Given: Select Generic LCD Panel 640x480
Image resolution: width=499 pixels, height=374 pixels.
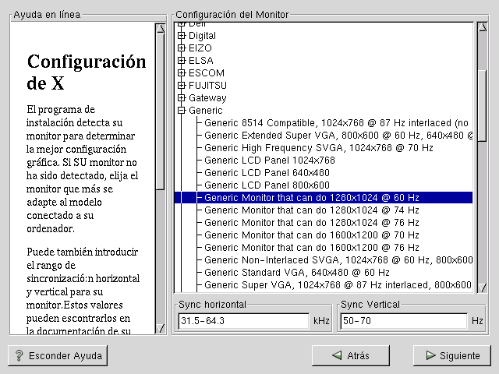Looking at the screenshot, I should pos(266,173).
